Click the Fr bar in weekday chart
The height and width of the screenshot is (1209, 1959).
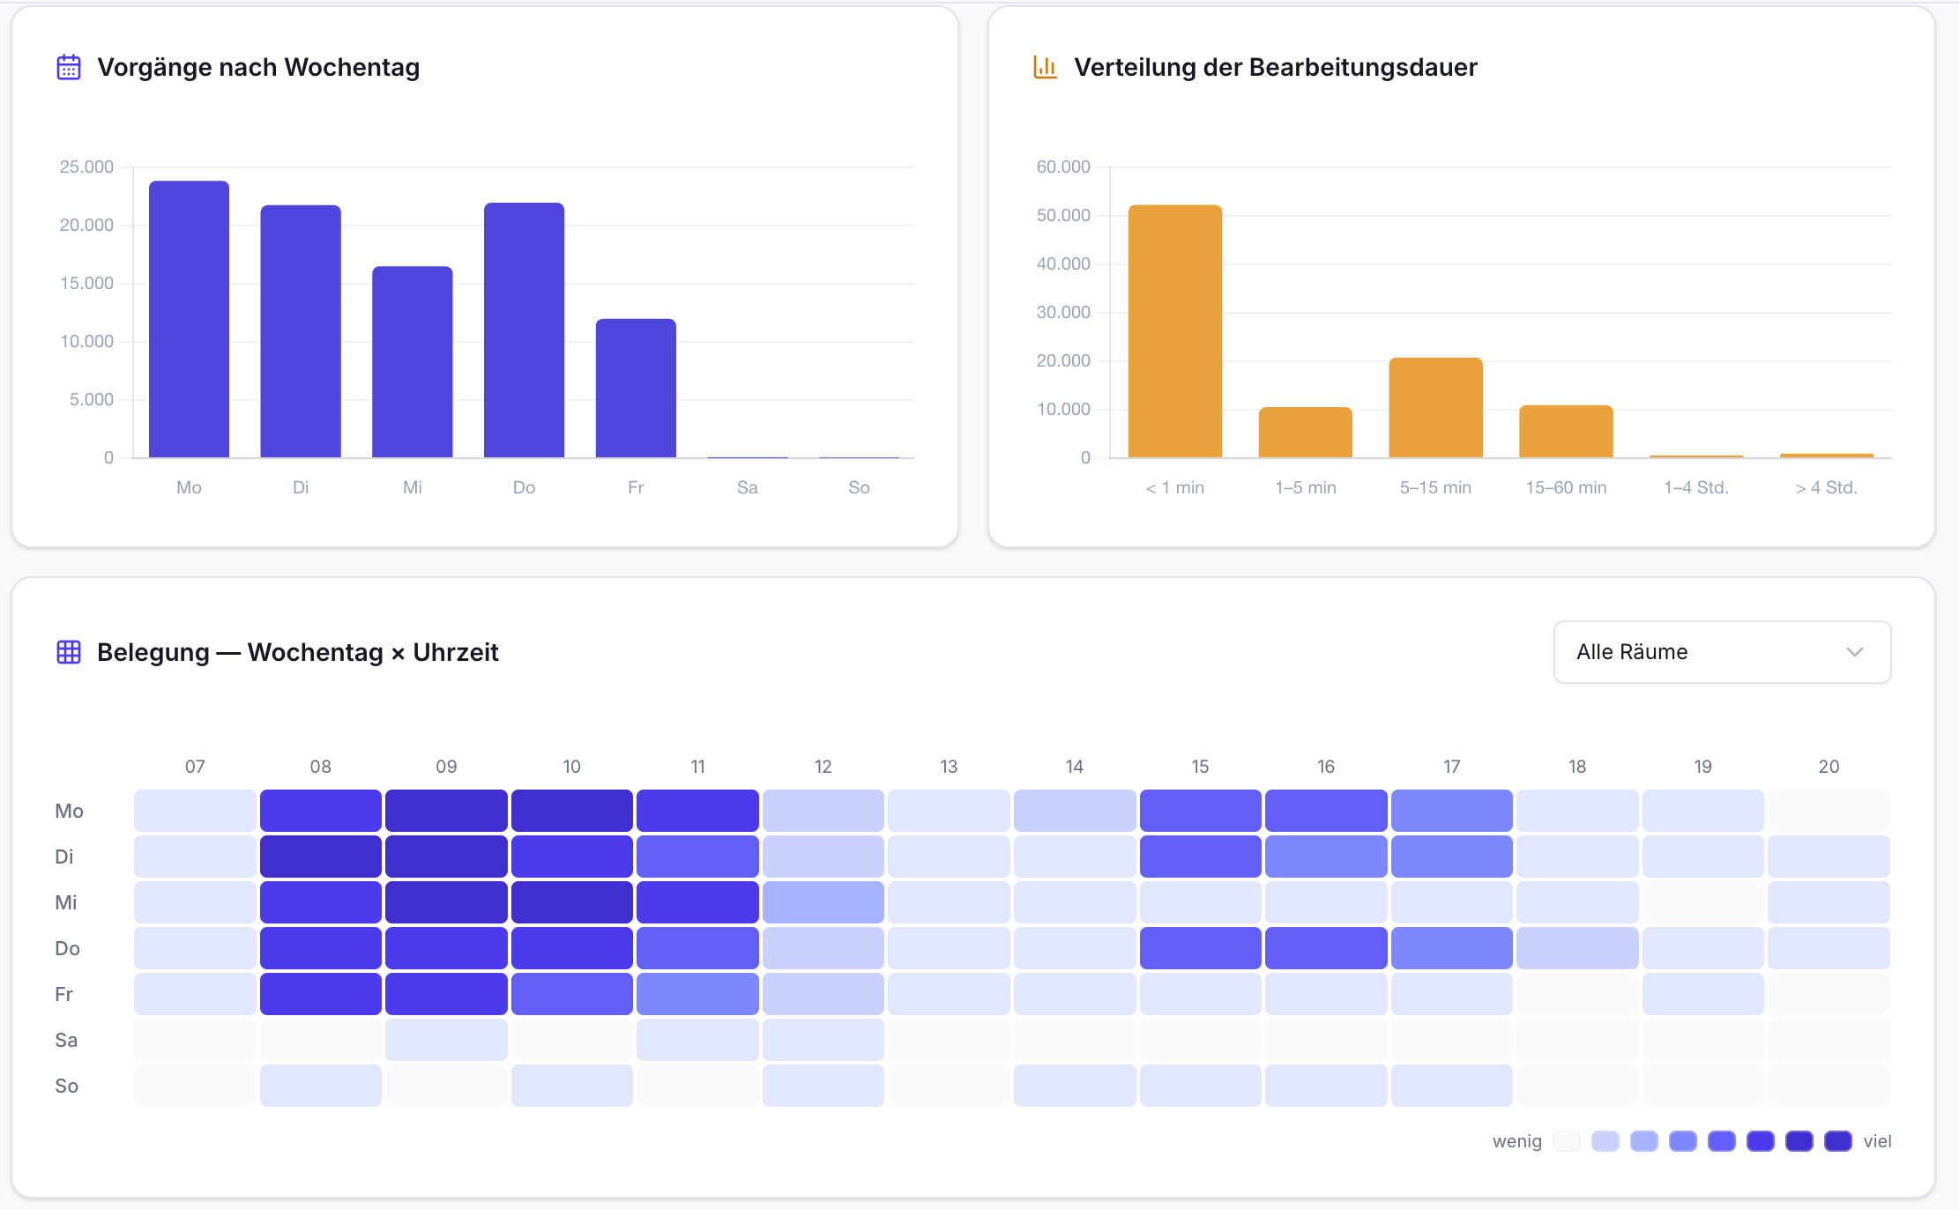point(636,388)
